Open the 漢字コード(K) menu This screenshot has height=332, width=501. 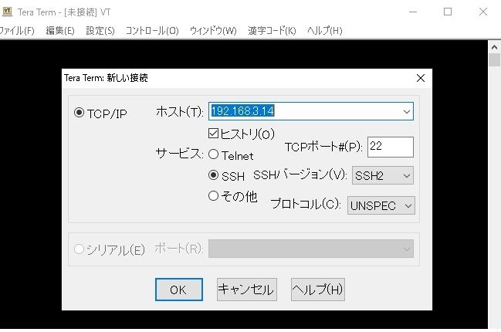click(272, 31)
